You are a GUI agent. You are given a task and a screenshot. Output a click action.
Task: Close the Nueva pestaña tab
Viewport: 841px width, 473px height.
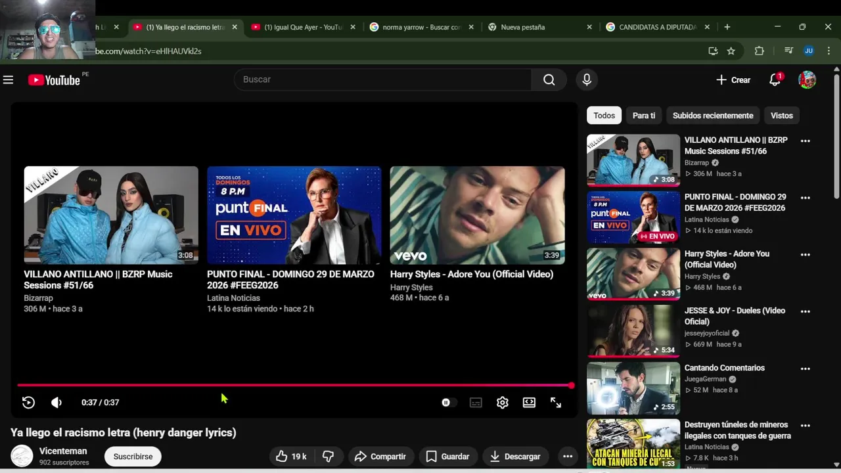point(589,27)
